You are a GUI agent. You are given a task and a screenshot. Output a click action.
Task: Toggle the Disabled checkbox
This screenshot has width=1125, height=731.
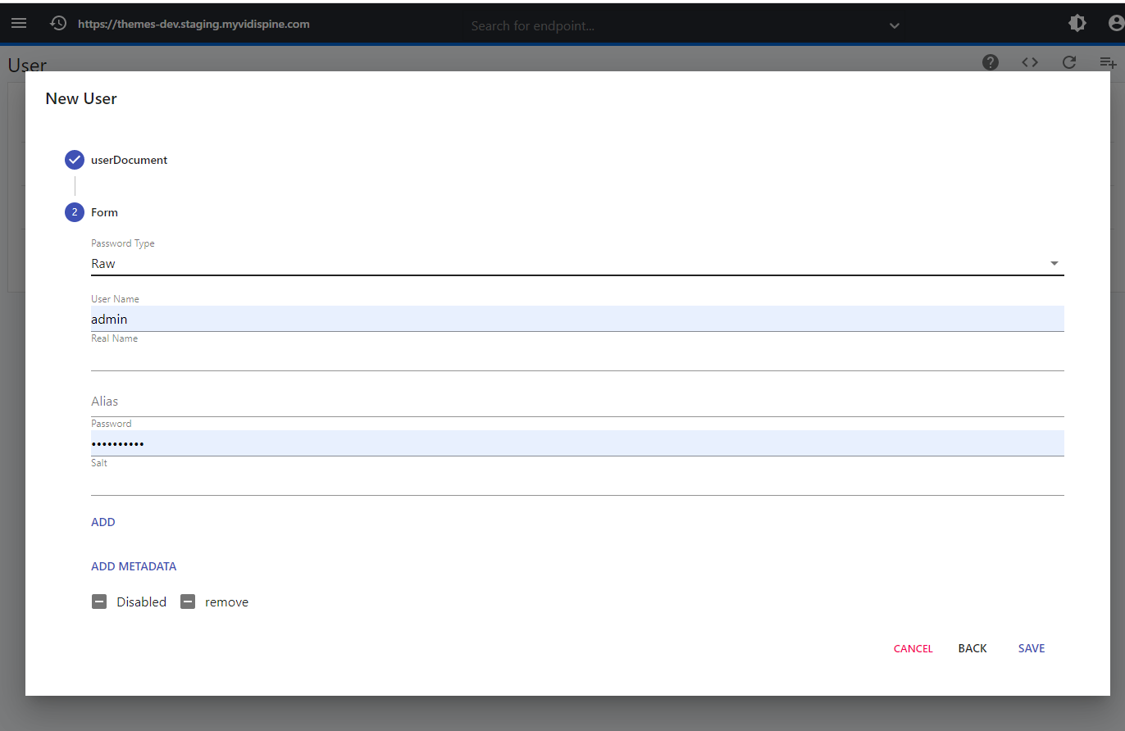pyautogui.click(x=99, y=602)
